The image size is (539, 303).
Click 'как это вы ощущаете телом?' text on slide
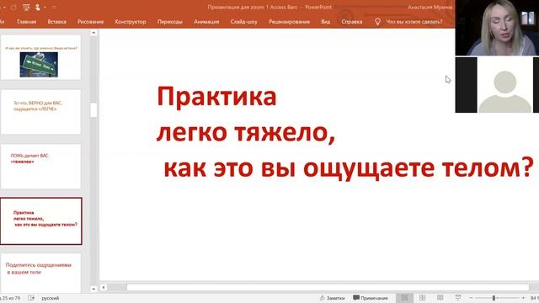tap(348, 168)
